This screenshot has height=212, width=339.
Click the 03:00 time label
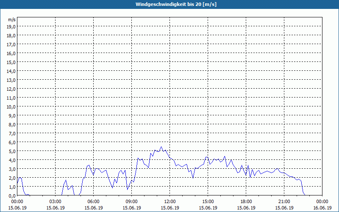tap(56, 202)
